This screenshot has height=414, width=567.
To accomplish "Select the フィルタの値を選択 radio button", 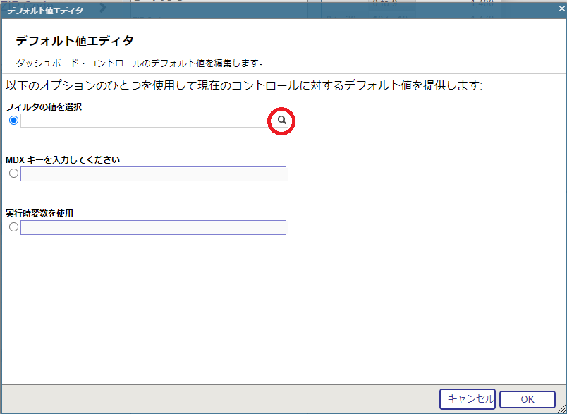I will click(13, 121).
